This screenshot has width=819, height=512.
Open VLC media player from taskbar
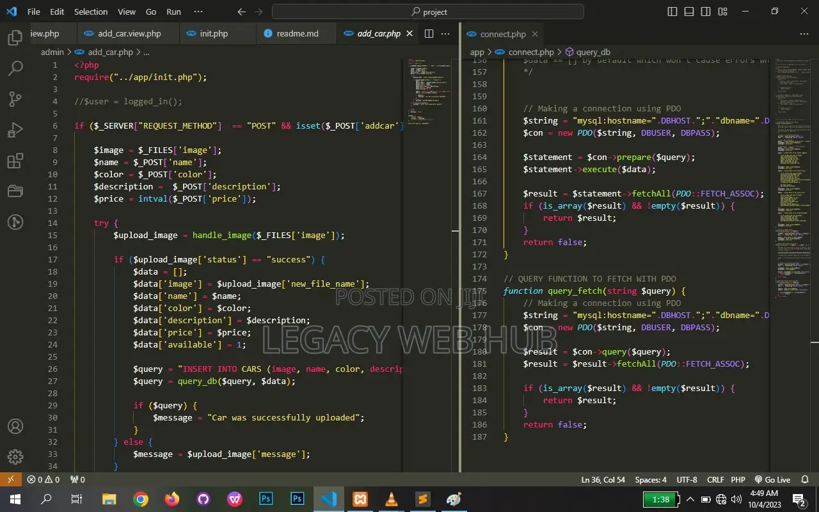[392, 499]
